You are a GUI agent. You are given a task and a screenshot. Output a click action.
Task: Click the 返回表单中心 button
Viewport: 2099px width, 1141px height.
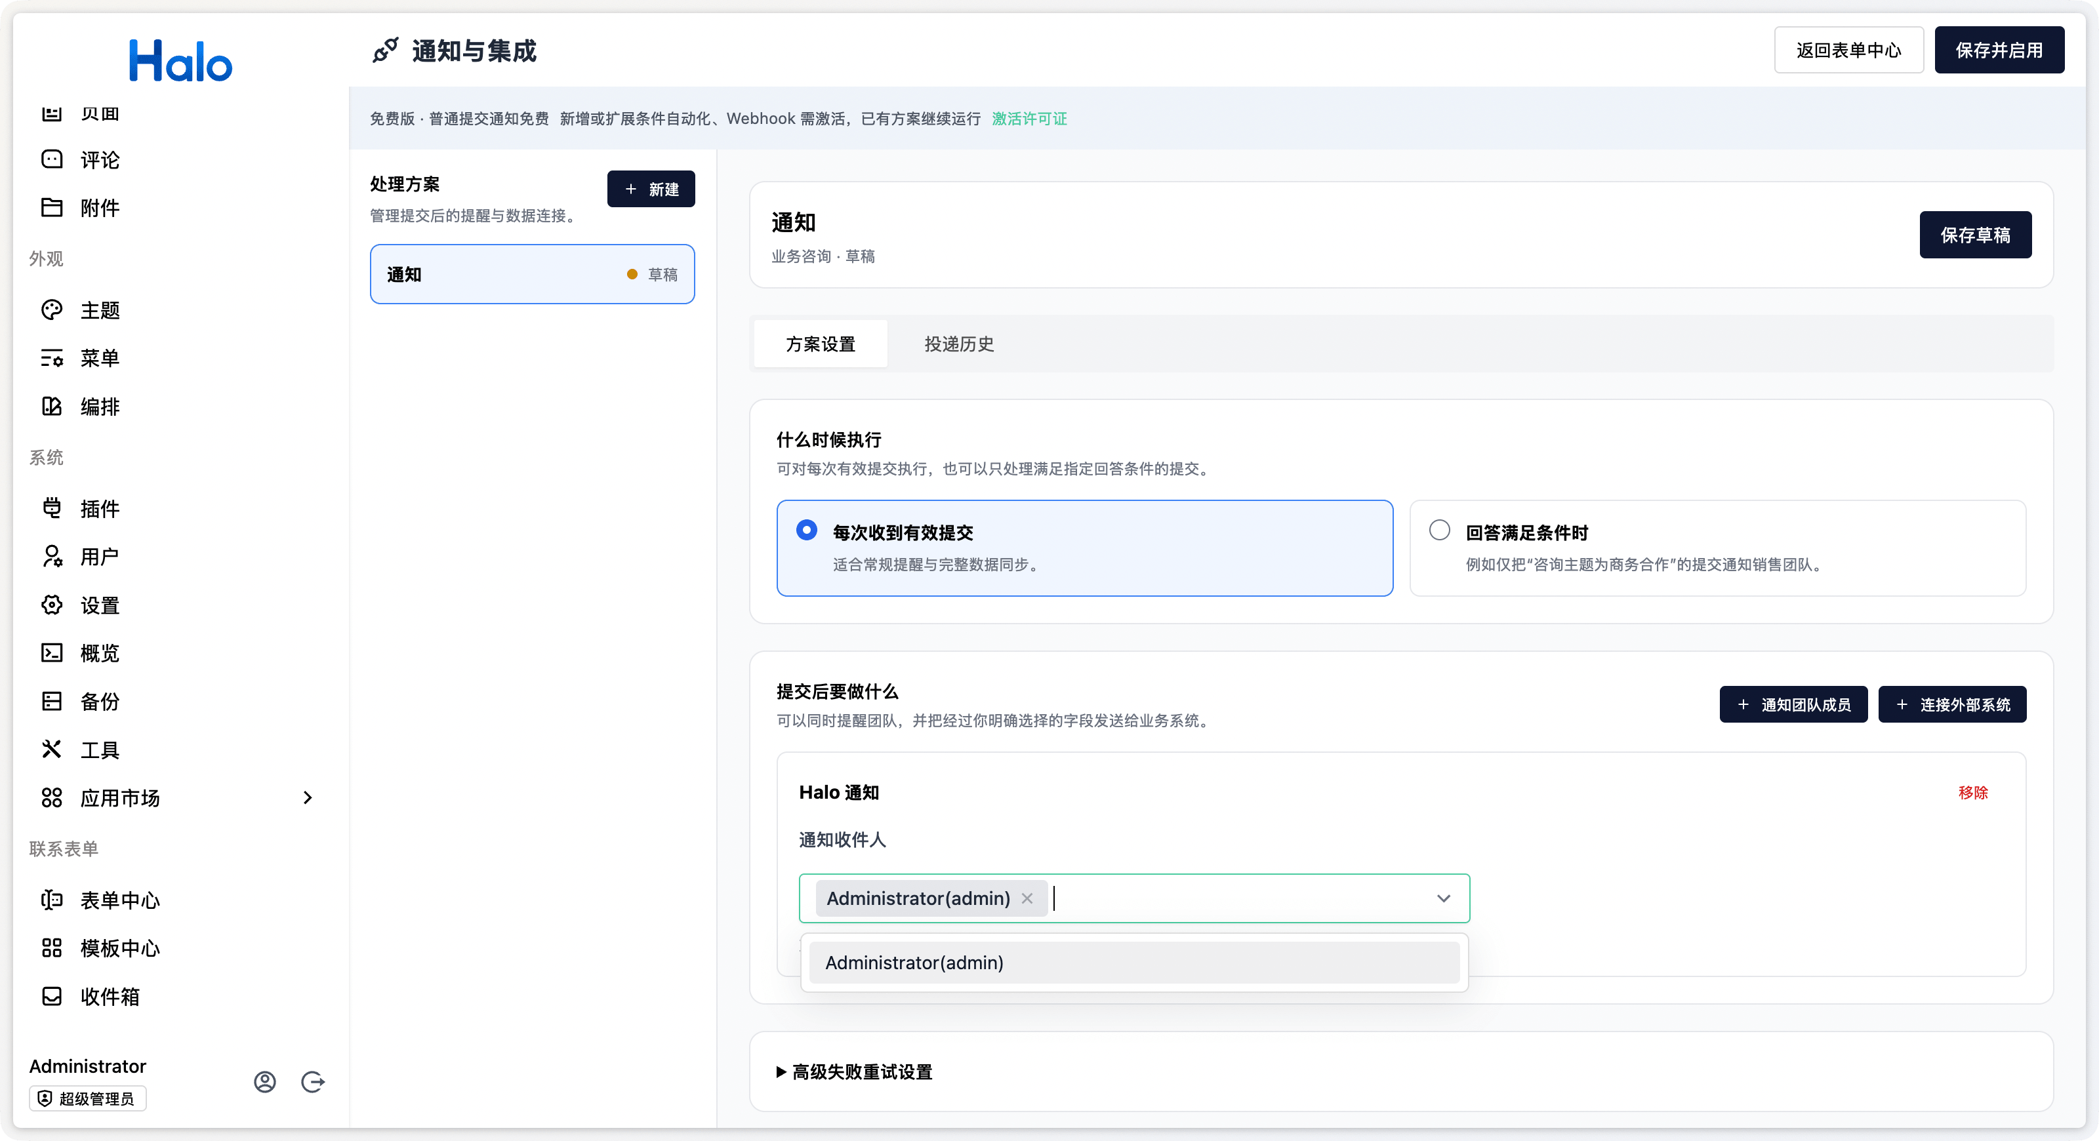1848,50
